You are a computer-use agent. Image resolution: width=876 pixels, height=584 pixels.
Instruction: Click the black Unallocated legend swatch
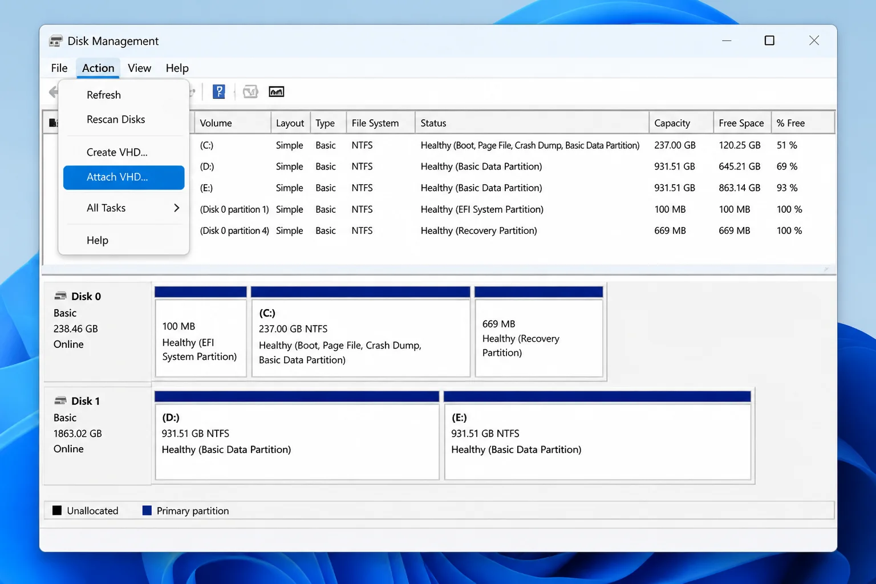pos(57,510)
